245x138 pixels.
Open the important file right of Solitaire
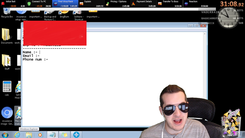point(93,14)
